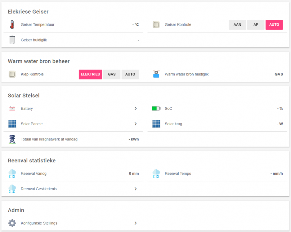
Task: Click the Elekriese Geiser section heading
Action: (28, 12)
